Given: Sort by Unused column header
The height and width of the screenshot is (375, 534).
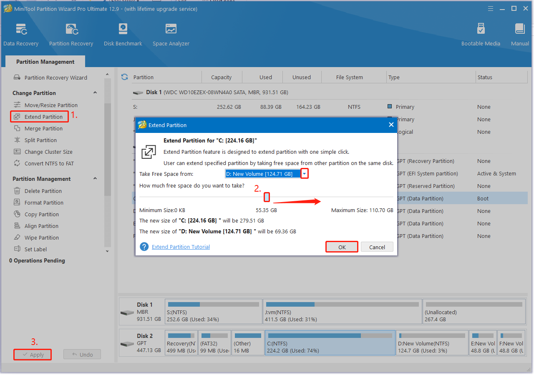Looking at the screenshot, I should [x=302, y=77].
